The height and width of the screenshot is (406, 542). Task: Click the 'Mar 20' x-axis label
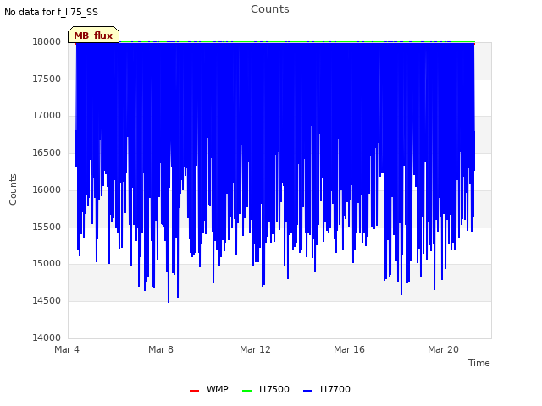[x=443, y=349]
